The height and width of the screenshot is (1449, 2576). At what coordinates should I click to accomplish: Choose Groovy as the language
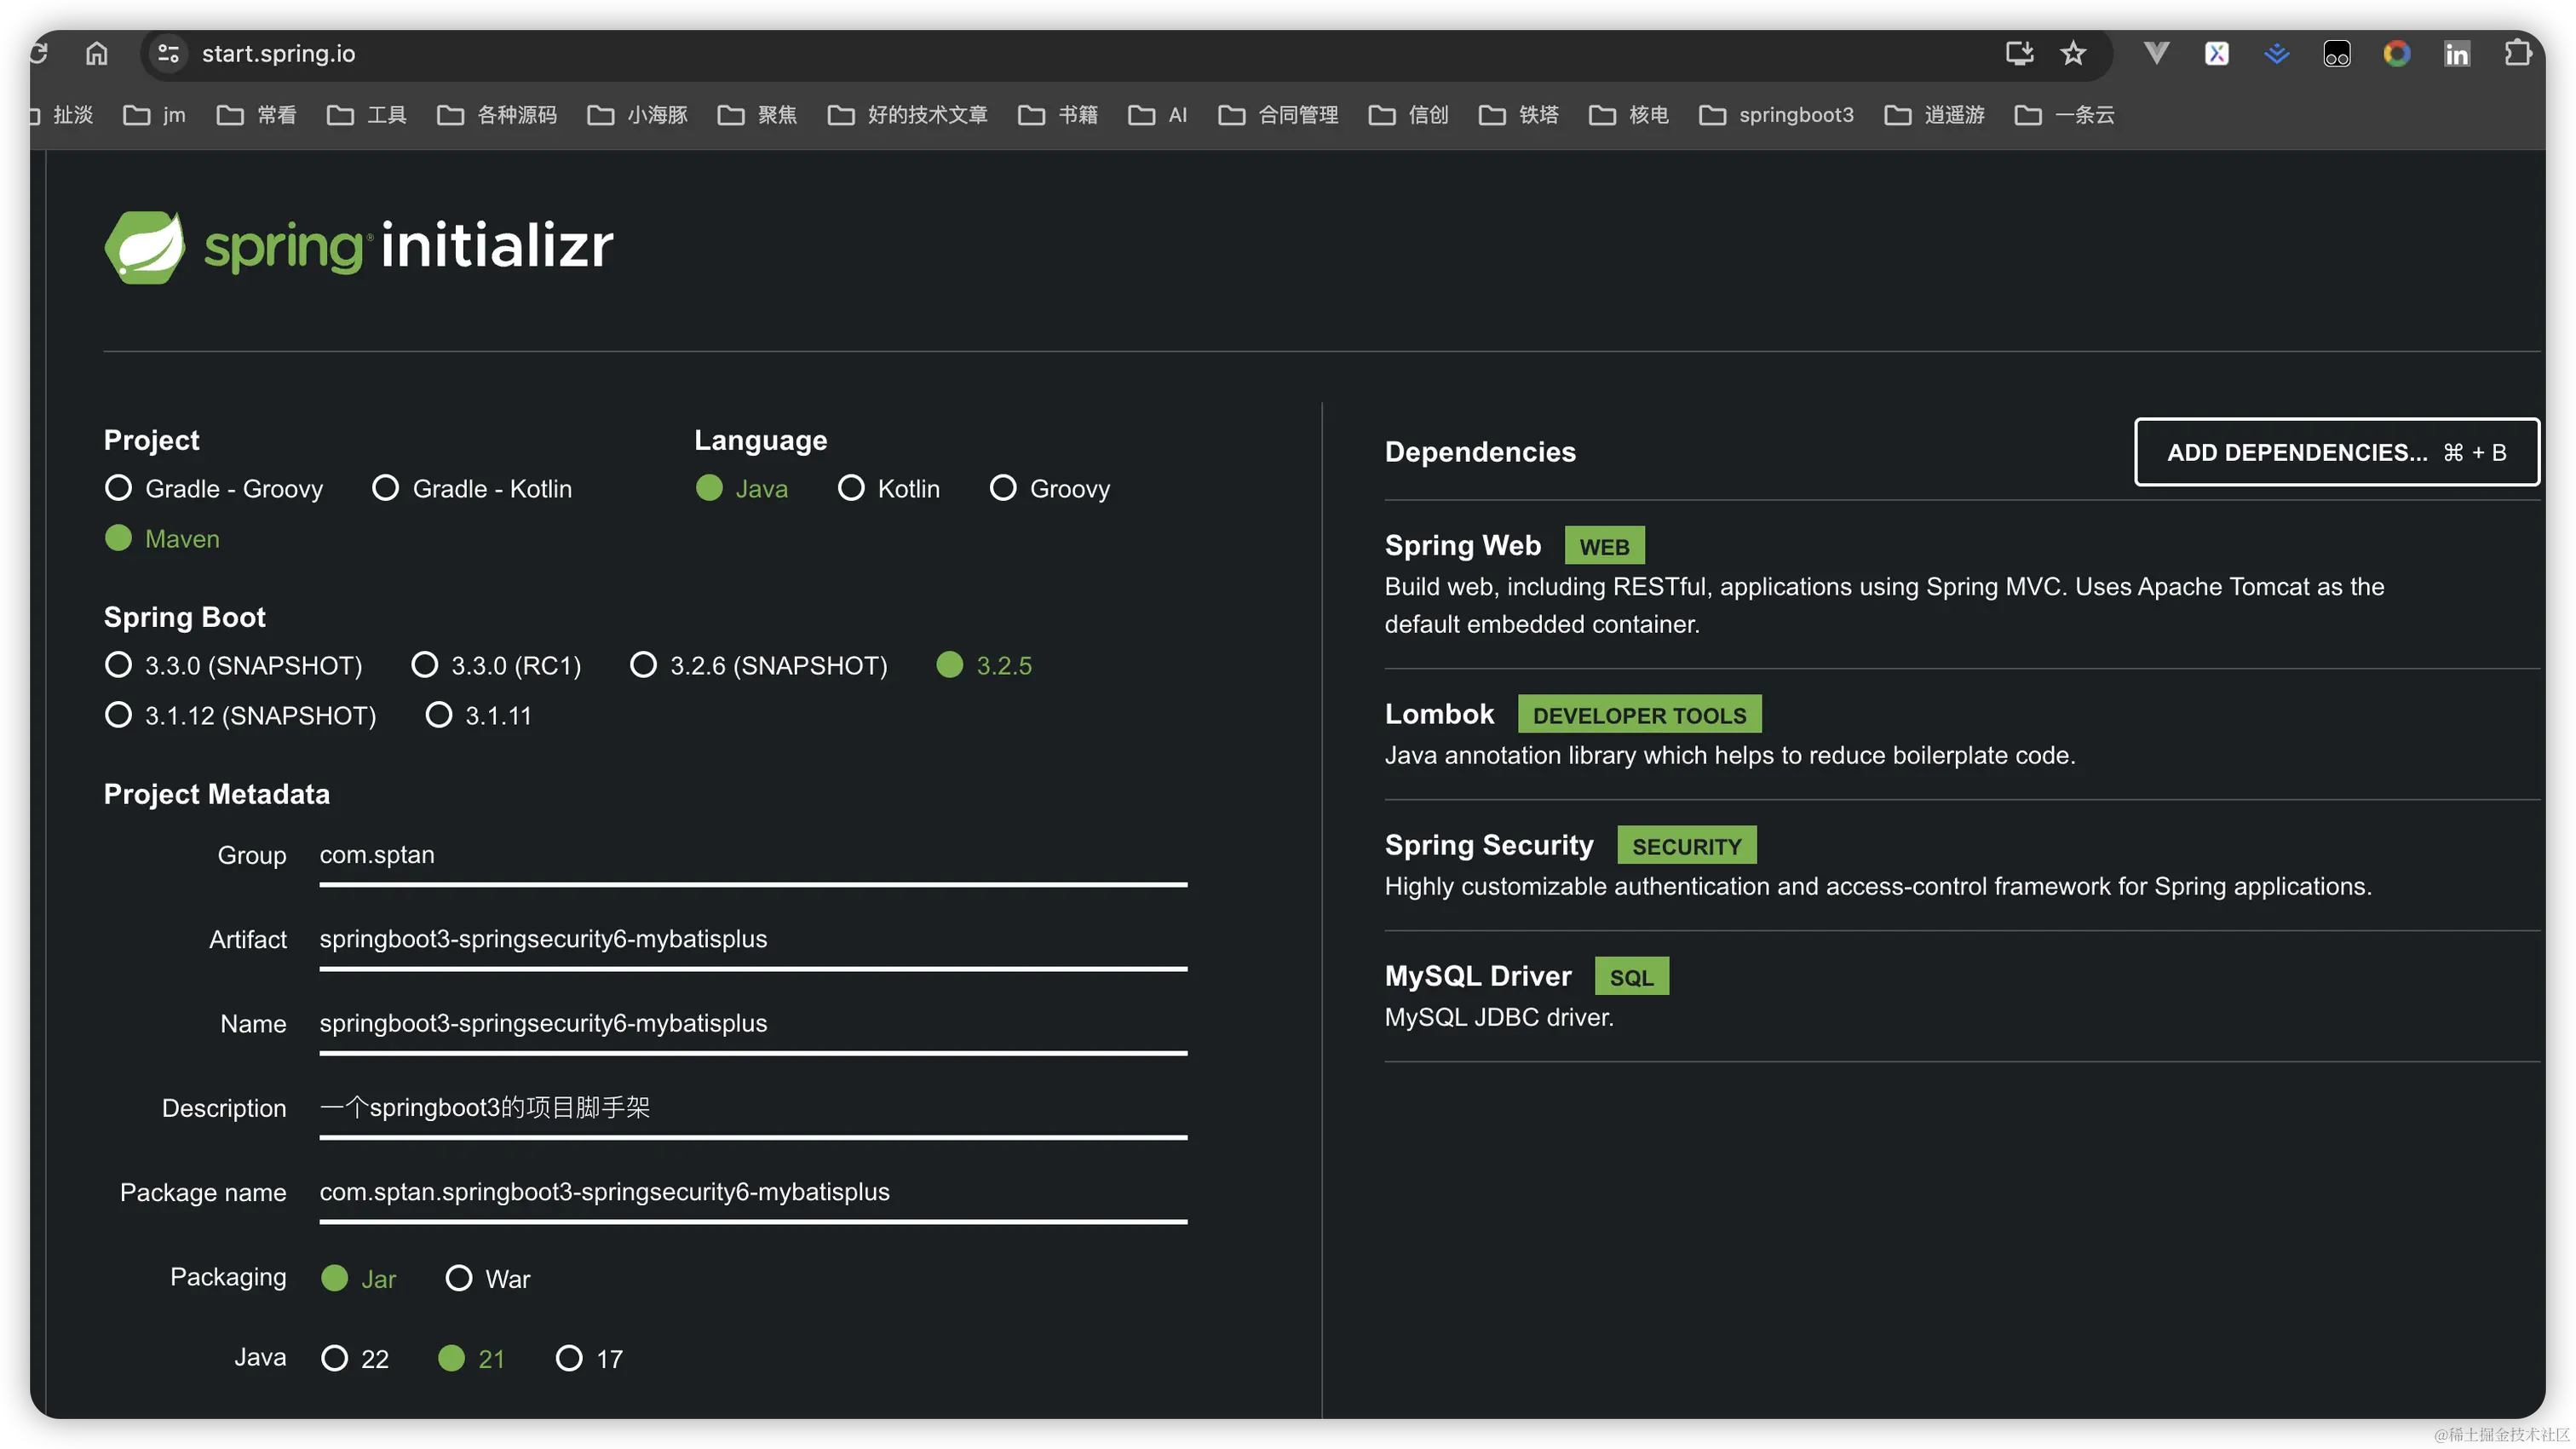[x=1050, y=488]
